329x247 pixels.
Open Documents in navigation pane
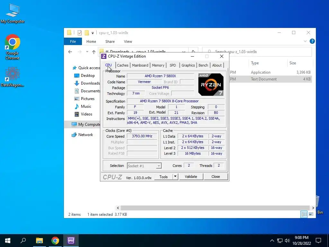tap(87, 91)
